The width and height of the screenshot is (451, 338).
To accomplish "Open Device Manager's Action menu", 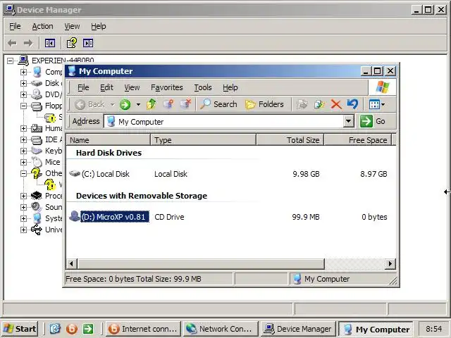I will (42, 26).
